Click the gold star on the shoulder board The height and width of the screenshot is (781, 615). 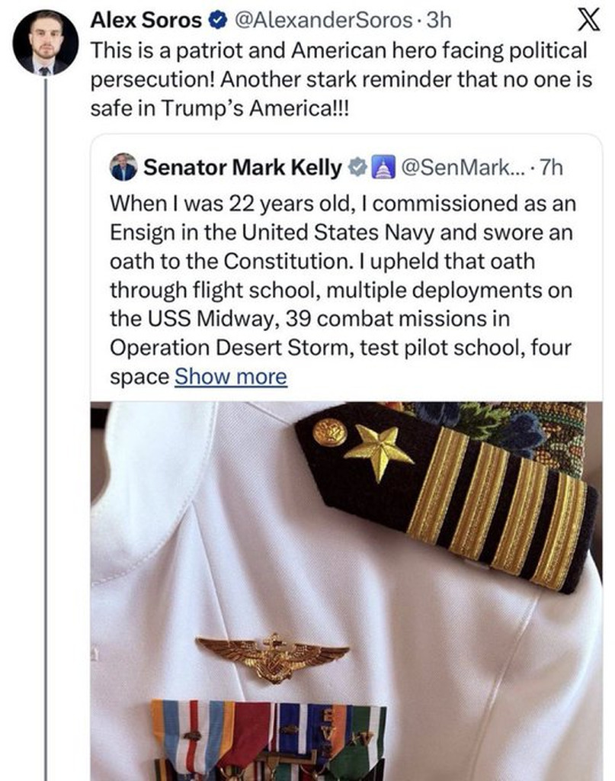[x=379, y=448]
